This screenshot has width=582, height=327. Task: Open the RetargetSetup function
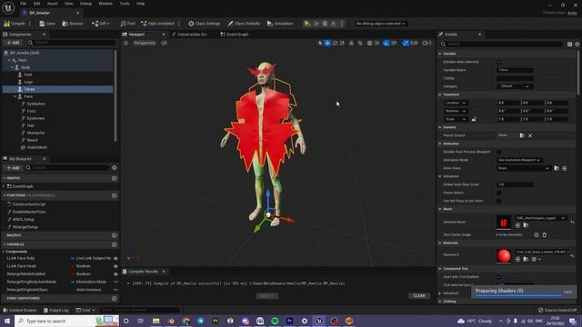coord(25,227)
